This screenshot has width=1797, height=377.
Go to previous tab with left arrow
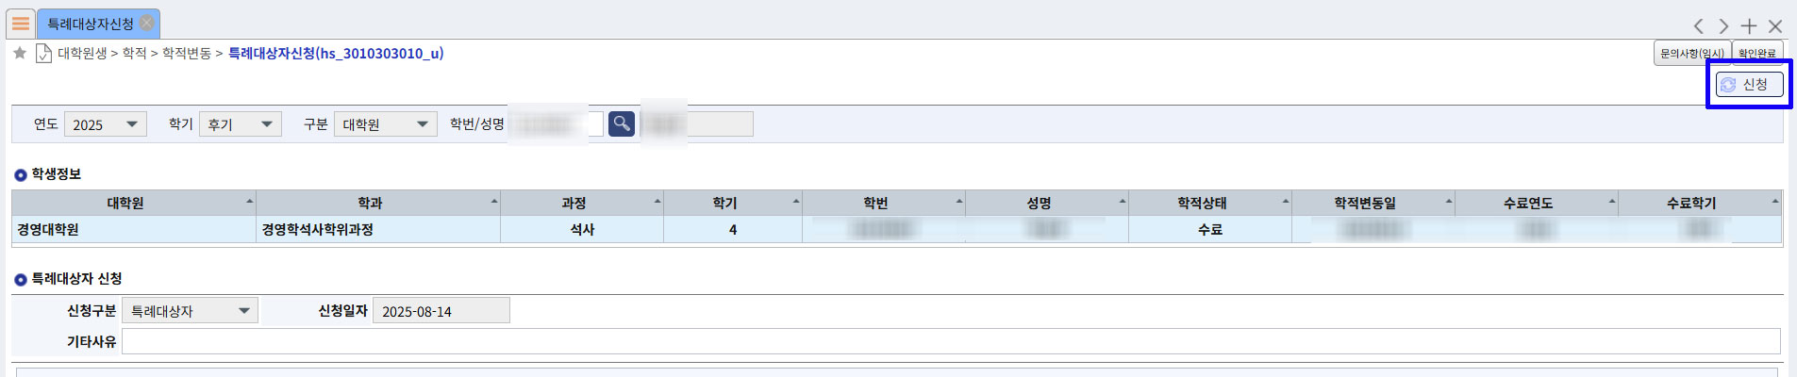tap(1698, 26)
